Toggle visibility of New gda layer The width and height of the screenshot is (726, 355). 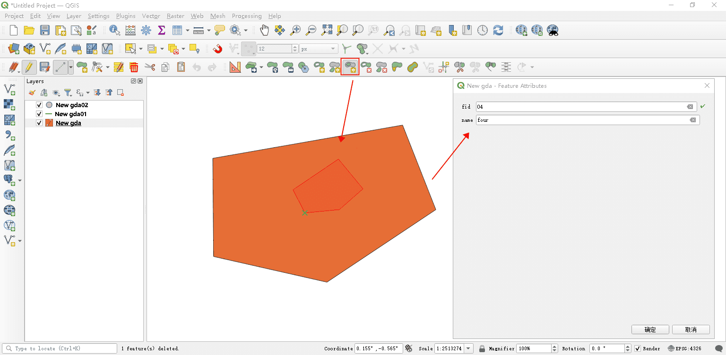39,123
